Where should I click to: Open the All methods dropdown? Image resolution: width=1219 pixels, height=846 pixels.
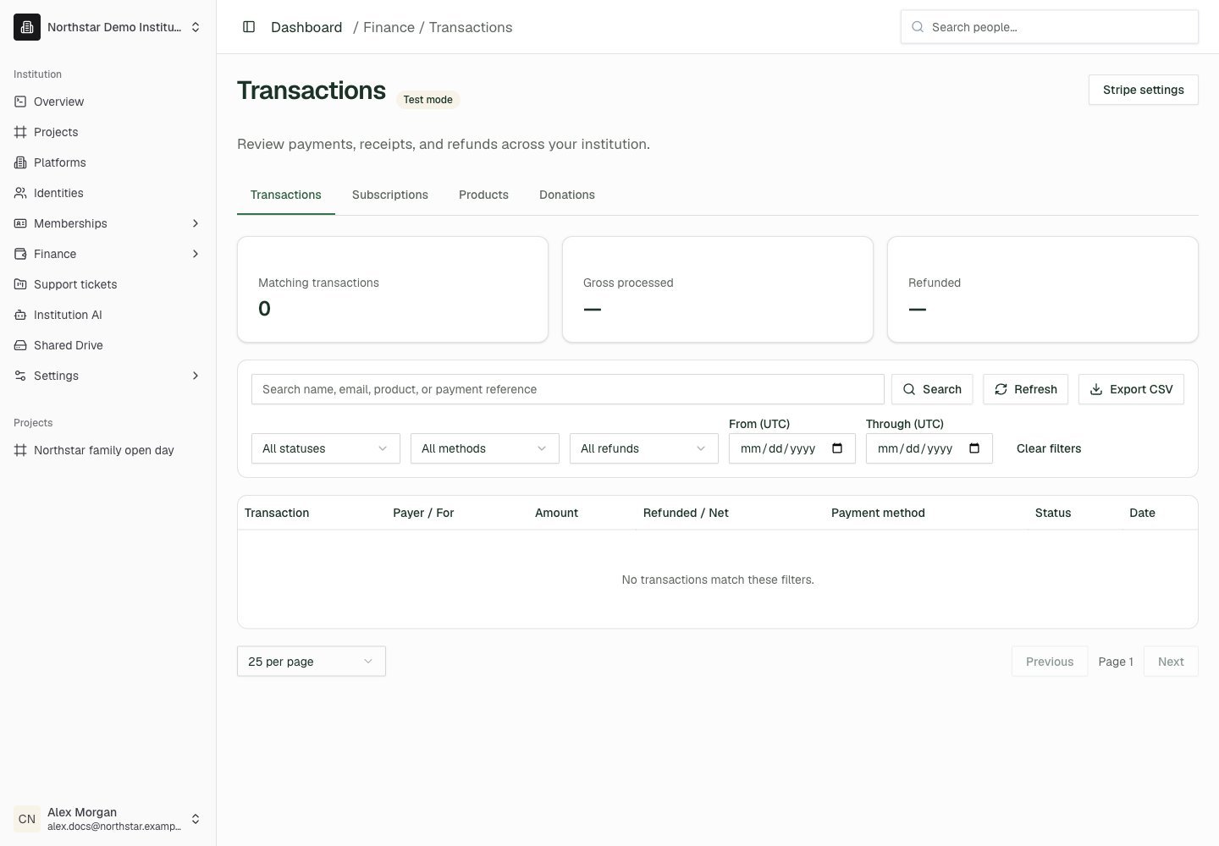pos(485,448)
